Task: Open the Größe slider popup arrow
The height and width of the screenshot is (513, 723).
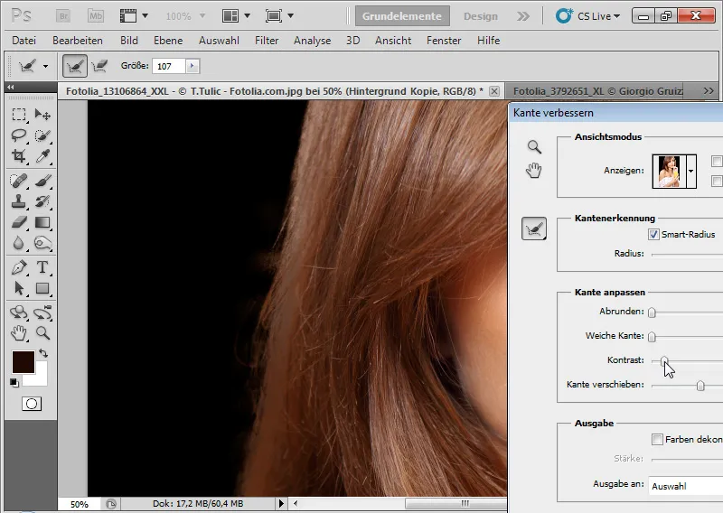Action: [x=192, y=66]
